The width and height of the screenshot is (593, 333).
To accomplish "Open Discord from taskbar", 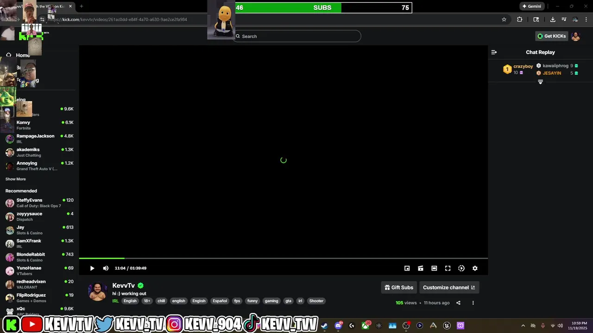I will click(338, 326).
